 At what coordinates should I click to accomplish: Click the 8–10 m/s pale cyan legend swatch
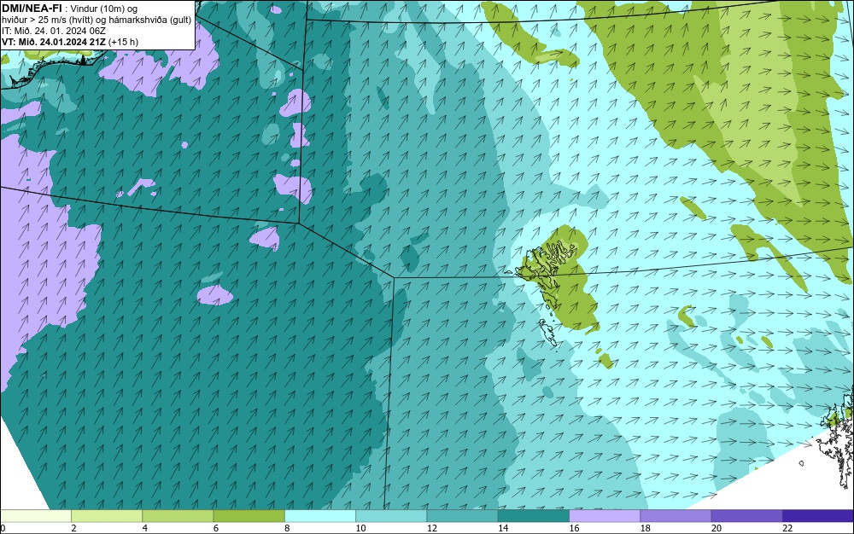pos(320,516)
